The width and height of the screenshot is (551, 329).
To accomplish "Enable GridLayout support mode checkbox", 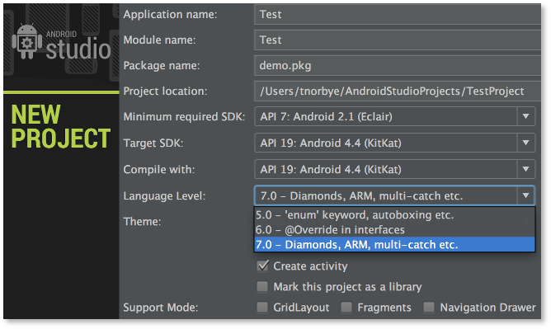I will click(x=262, y=308).
